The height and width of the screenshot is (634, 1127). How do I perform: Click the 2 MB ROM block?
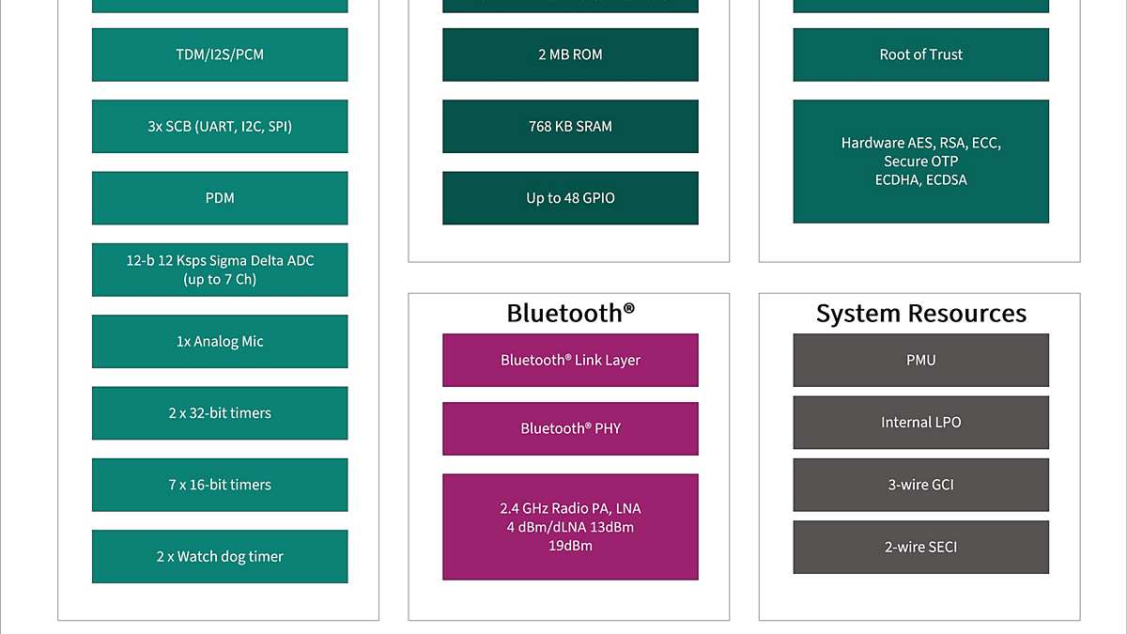point(570,54)
